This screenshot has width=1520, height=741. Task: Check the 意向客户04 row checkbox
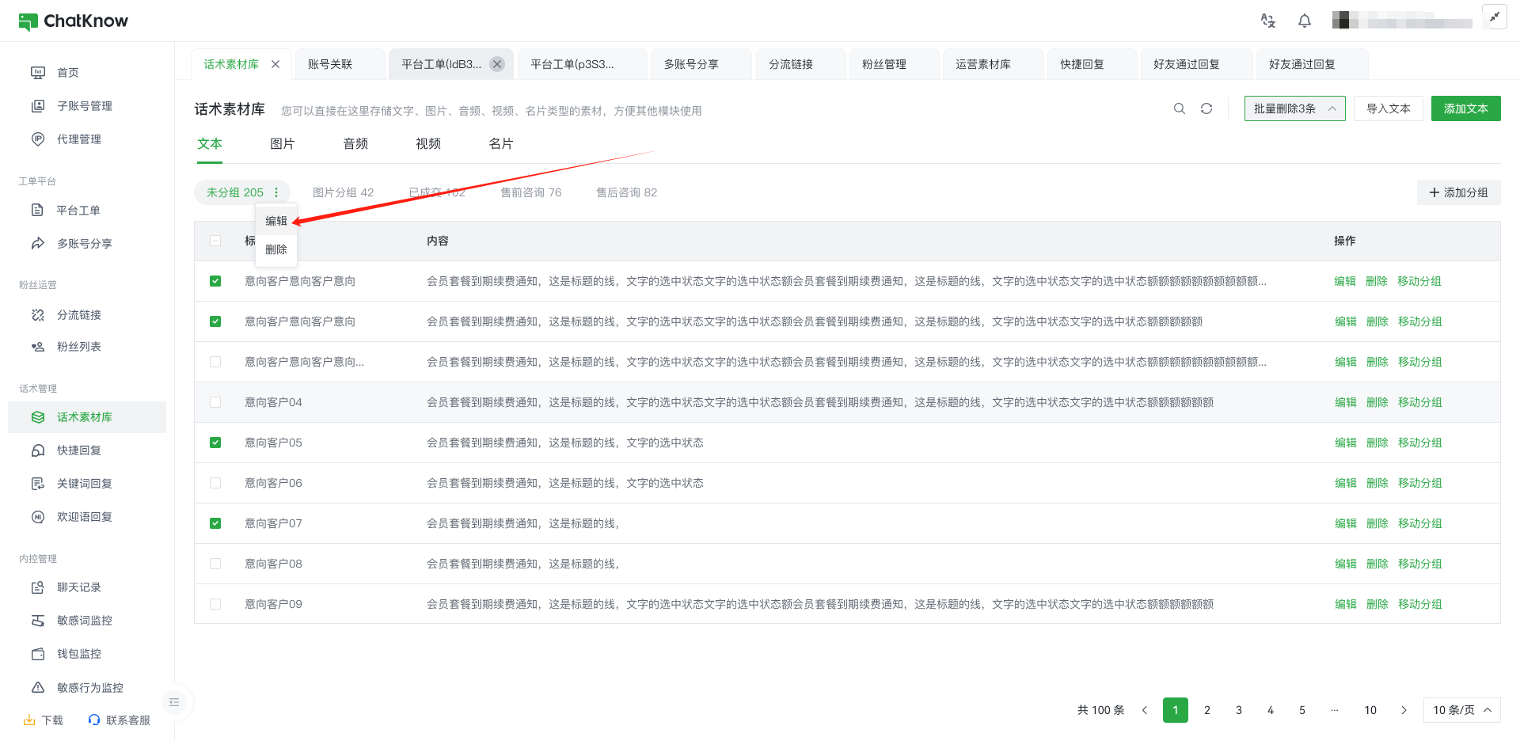pos(215,402)
